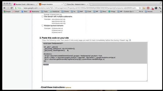Open the Basecamp bookmark
Screen dimensions: 163x91
pos(34,11)
